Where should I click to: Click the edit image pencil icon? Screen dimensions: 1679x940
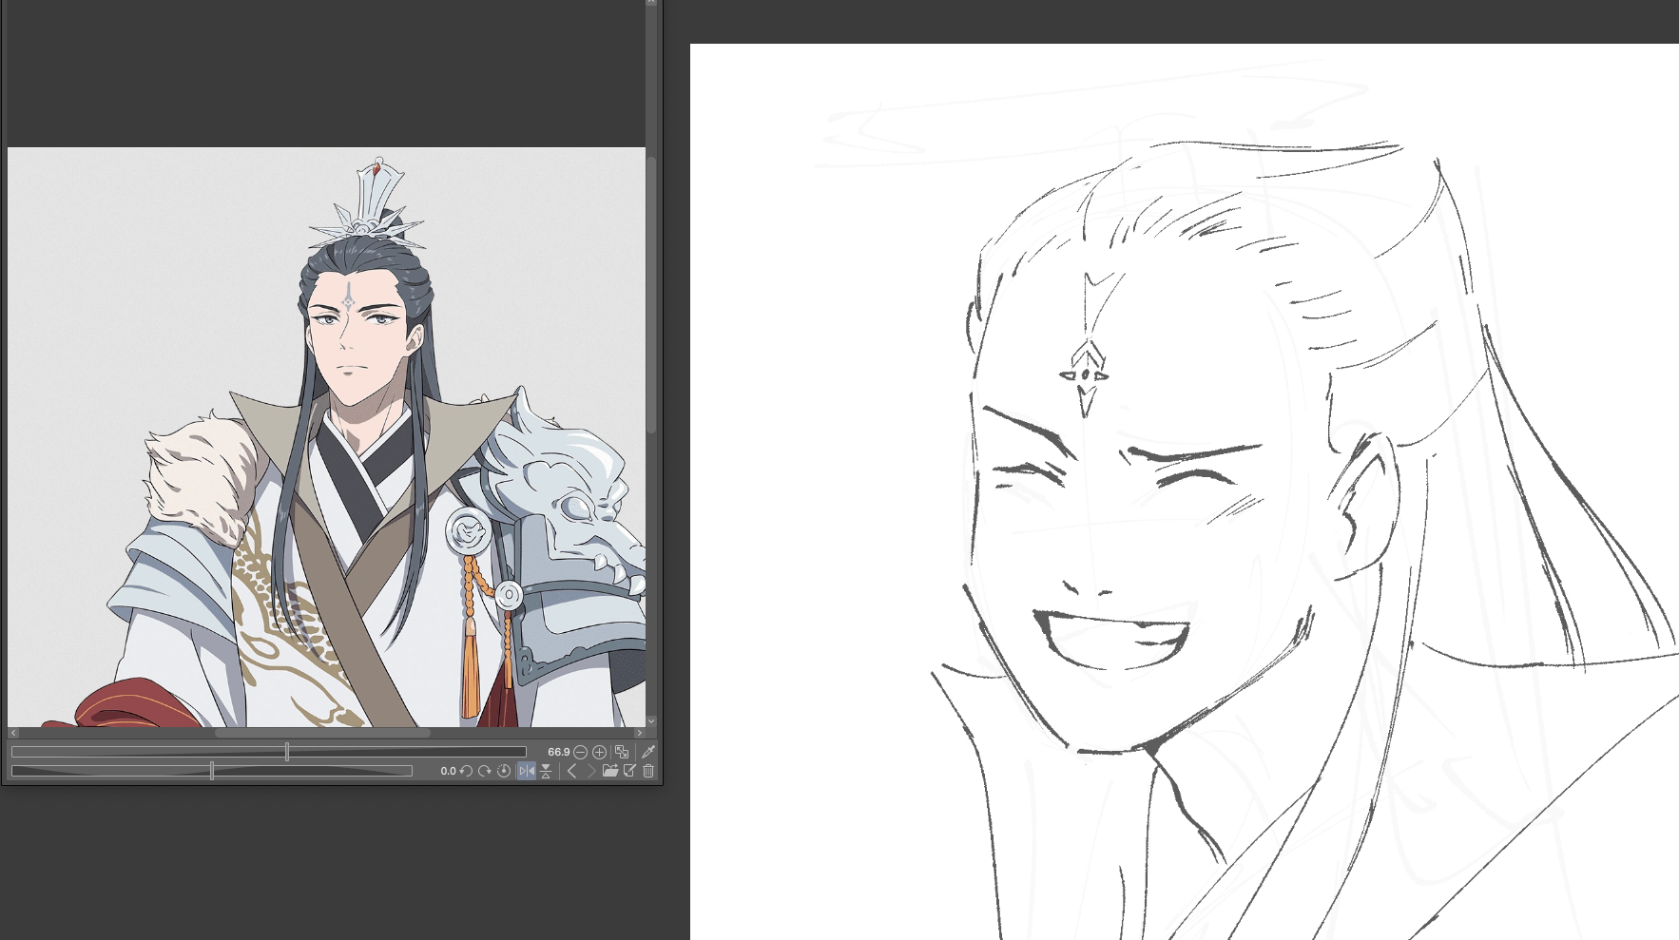point(629,771)
